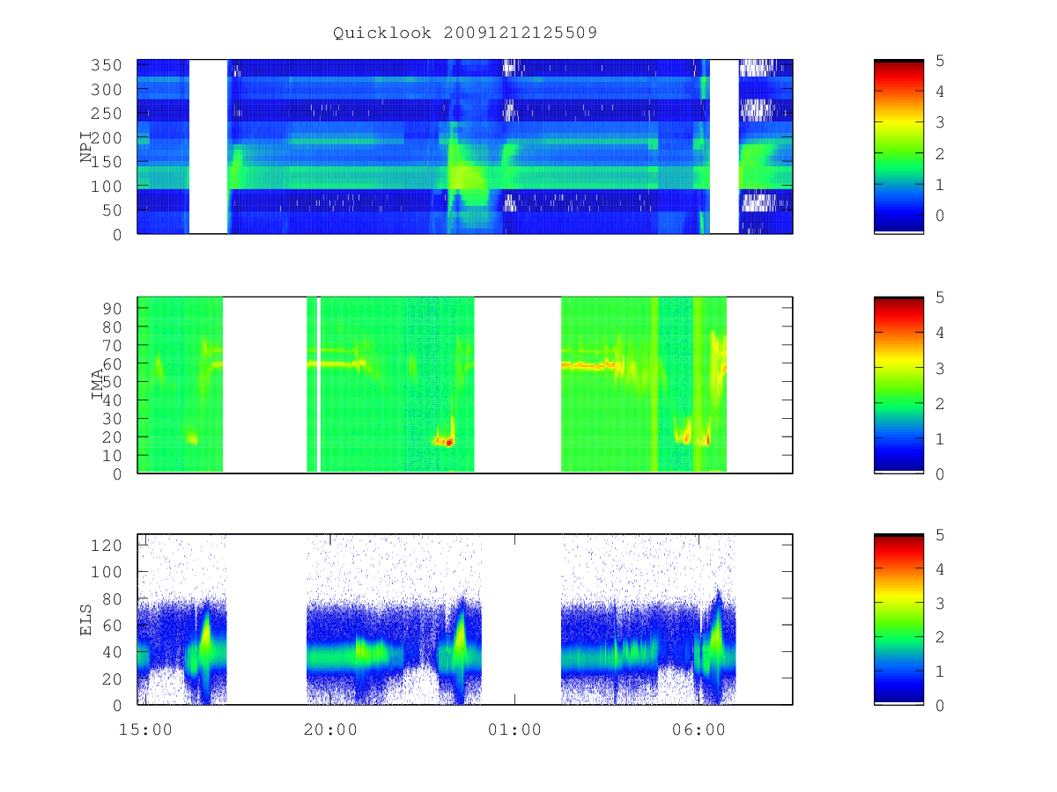This screenshot has height=792, width=1057.
Task: Click the NPI panel color scale bar
Action: pyautogui.click(x=898, y=146)
